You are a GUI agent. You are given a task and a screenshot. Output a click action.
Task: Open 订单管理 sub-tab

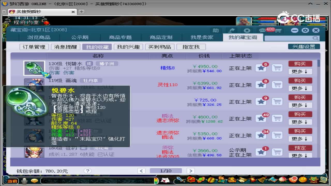coord(34,47)
